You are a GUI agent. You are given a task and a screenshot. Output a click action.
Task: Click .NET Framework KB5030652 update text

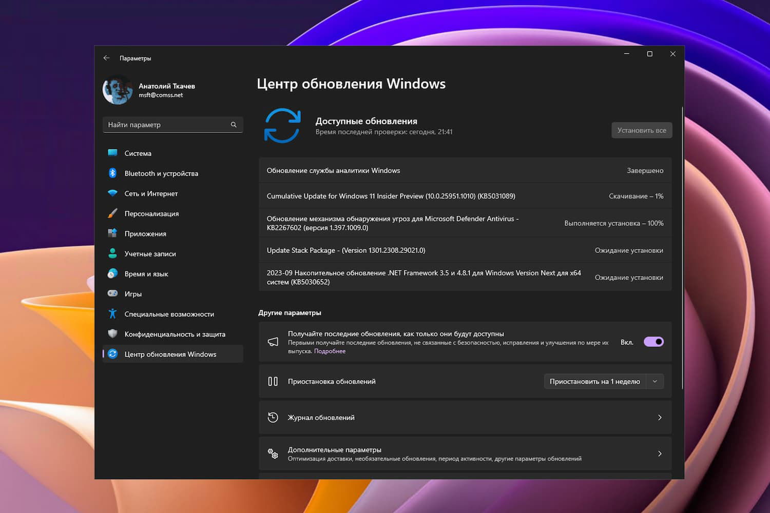(x=424, y=278)
